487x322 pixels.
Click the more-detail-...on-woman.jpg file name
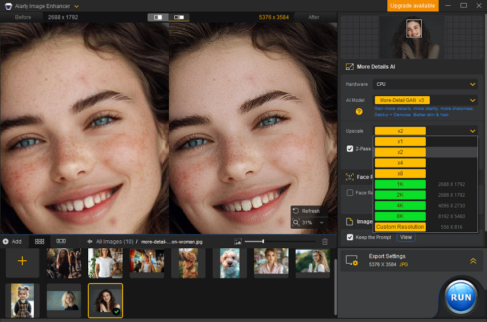click(172, 242)
